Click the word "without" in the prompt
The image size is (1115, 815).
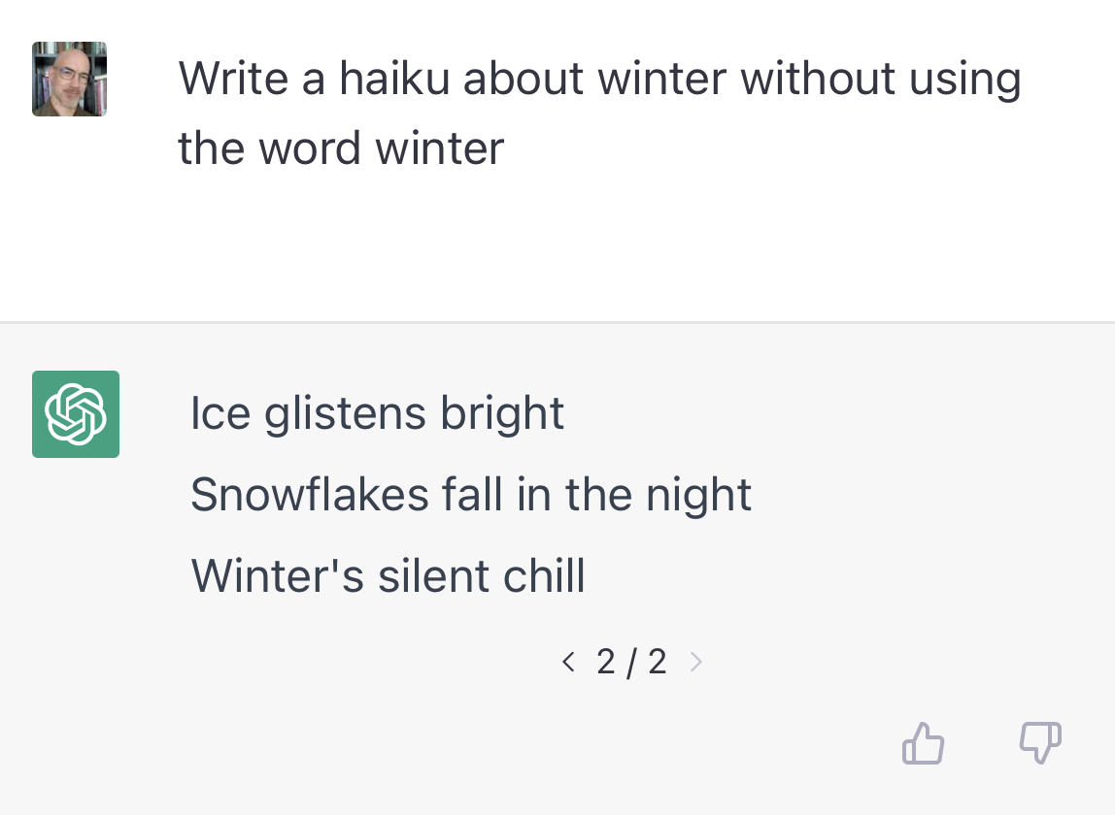click(818, 79)
